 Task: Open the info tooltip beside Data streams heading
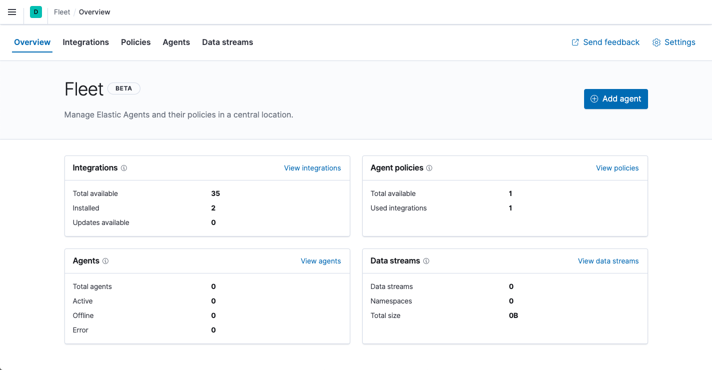[x=426, y=260]
